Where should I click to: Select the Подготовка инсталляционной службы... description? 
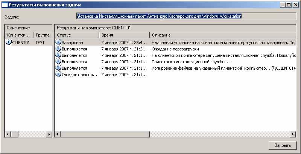tap(191, 62)
